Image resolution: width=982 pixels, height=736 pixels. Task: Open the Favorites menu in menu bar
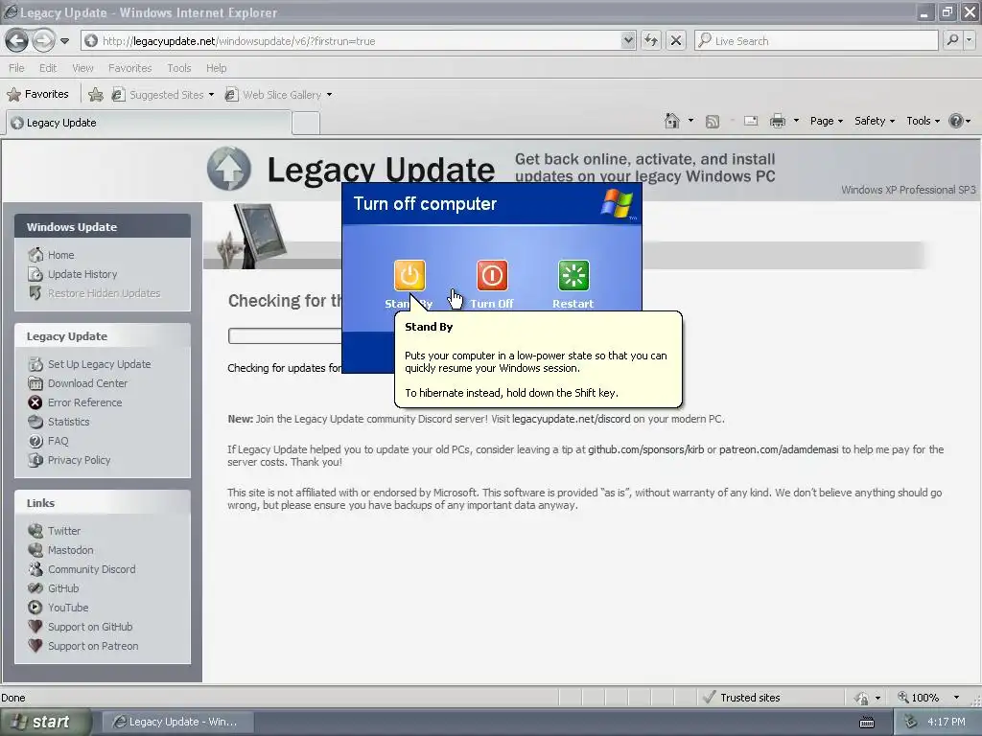tap(129, 68)
